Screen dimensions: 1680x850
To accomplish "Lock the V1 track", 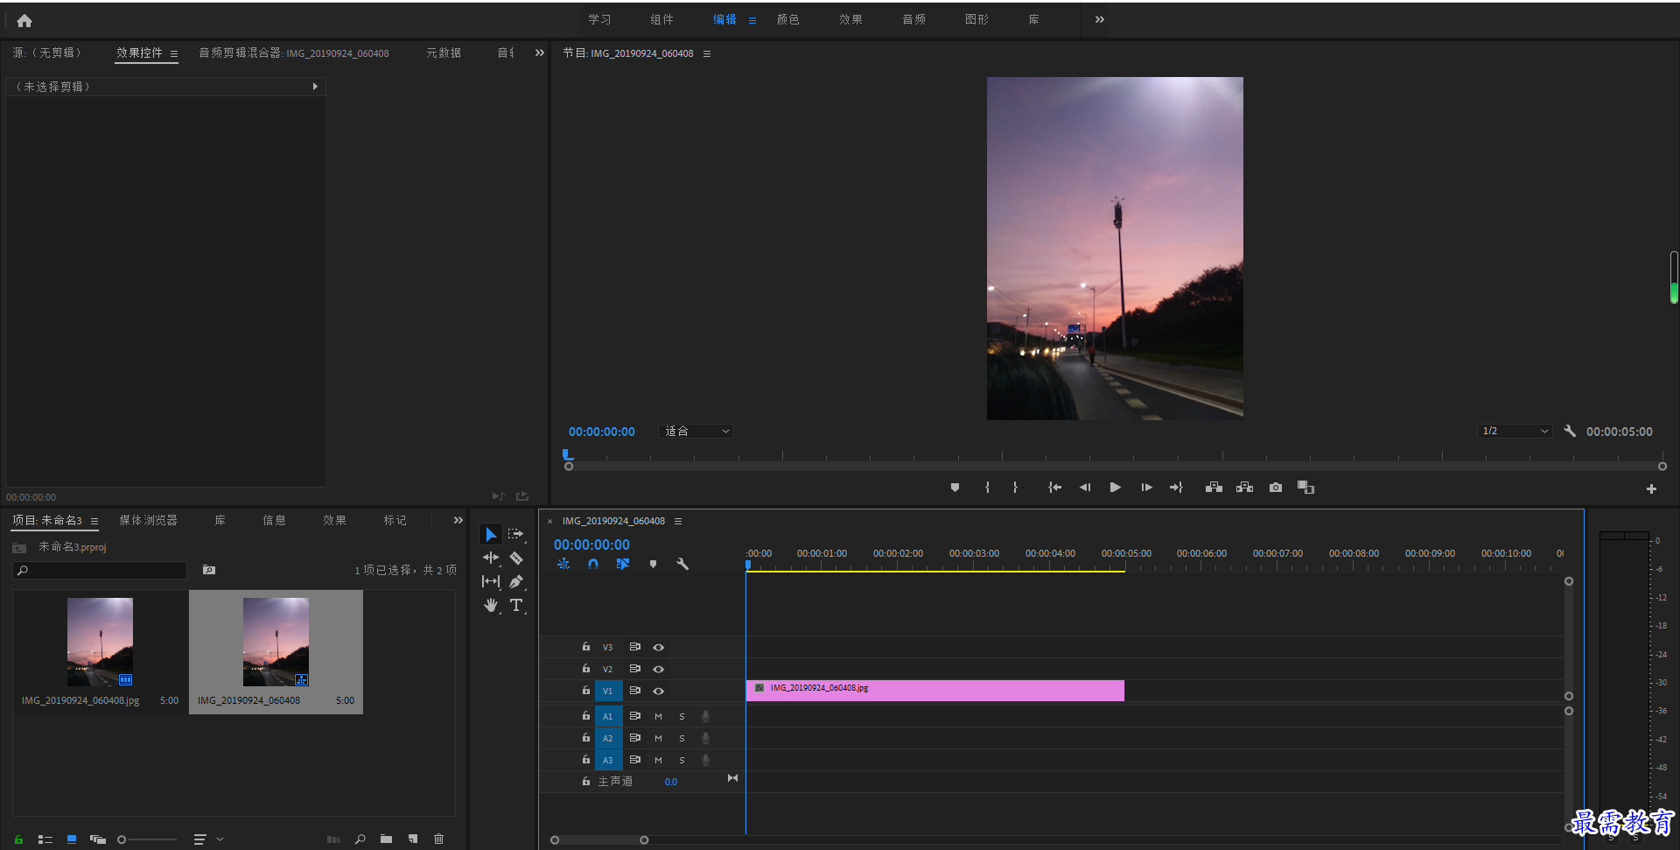I will tap(586, 691).
